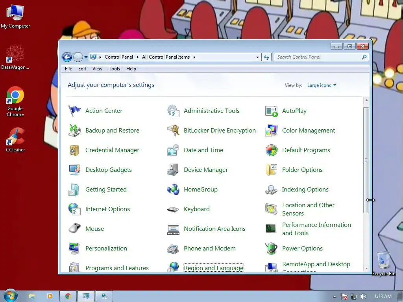Expand the arrow after Control Panel breadcrumb
This screenshot has height=302, width=403.
[137, 57]
